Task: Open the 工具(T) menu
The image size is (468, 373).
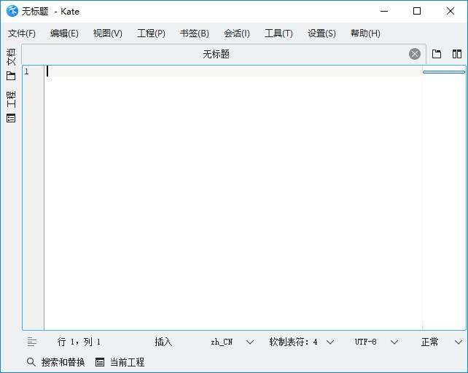Action: coord(278,33)
